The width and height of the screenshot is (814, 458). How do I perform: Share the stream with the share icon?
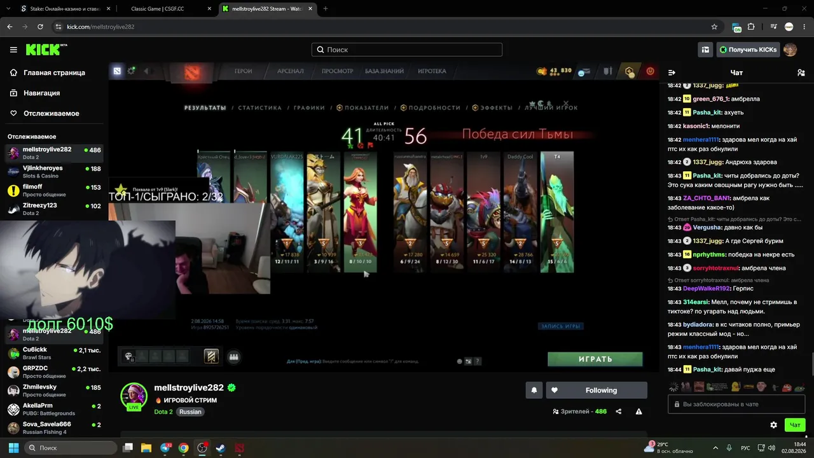coord(619,412)
